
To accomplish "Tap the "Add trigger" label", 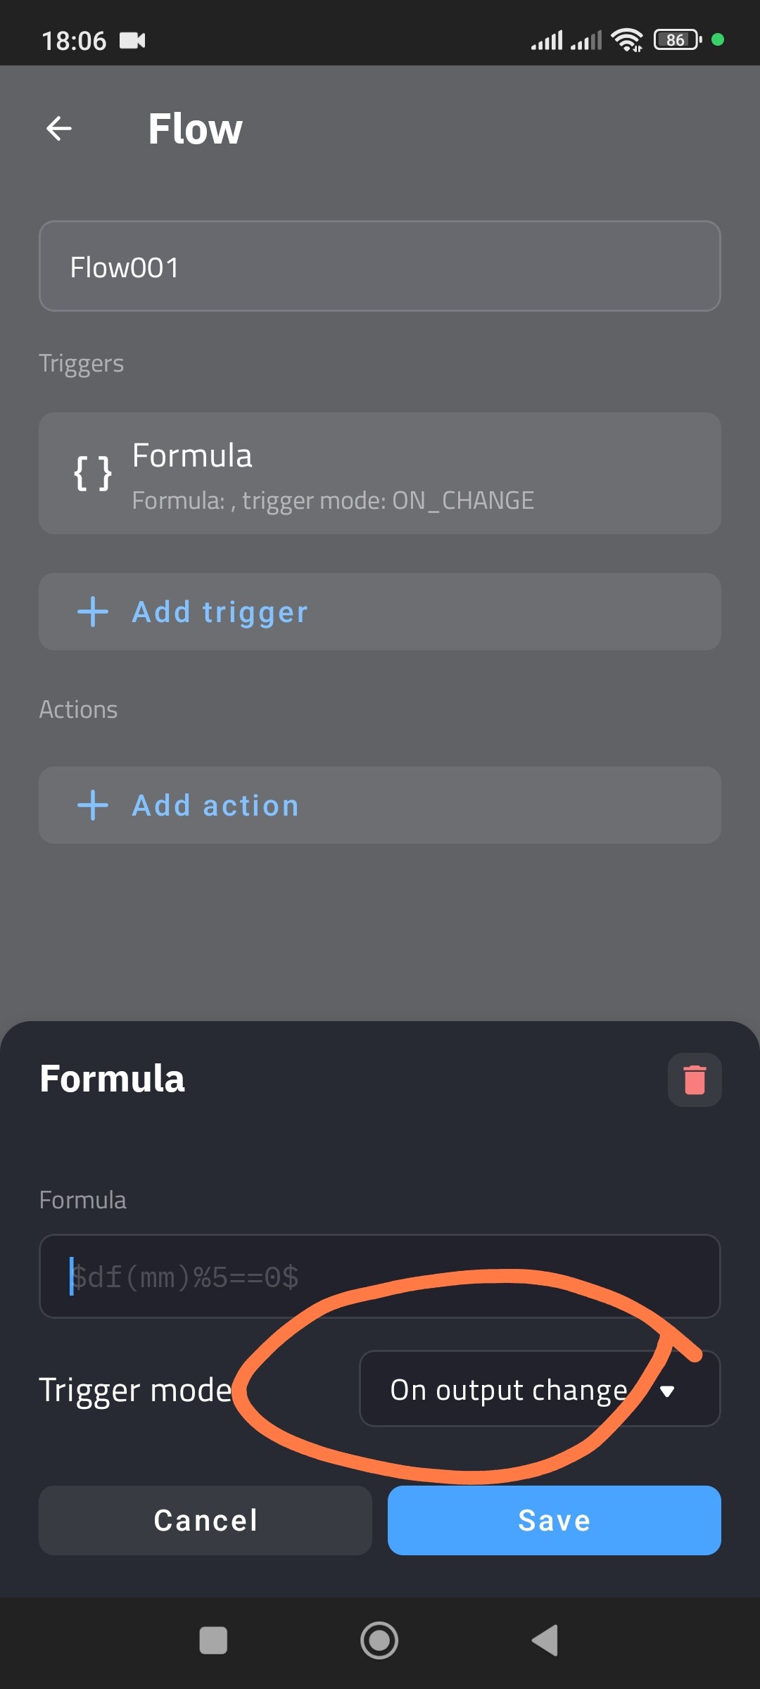I will (x=220, y=612).
